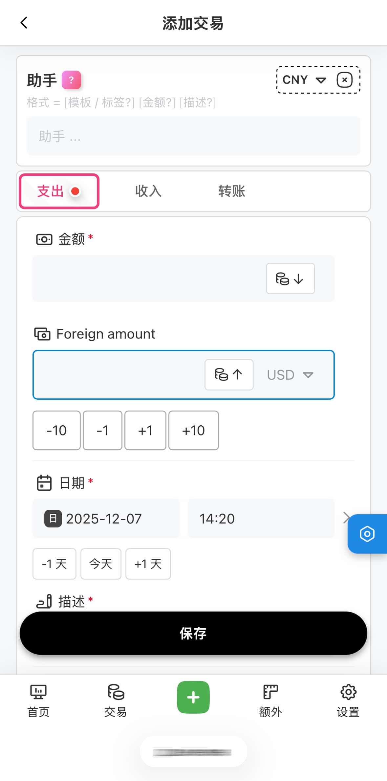Open the USD foreign currency dropdown
The width and height of the screenshot is (387, 781).
click(290, 375)
